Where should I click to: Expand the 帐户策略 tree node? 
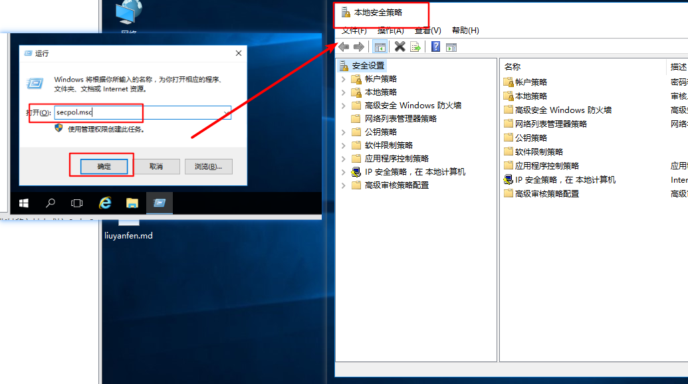[x=344, y=79]
